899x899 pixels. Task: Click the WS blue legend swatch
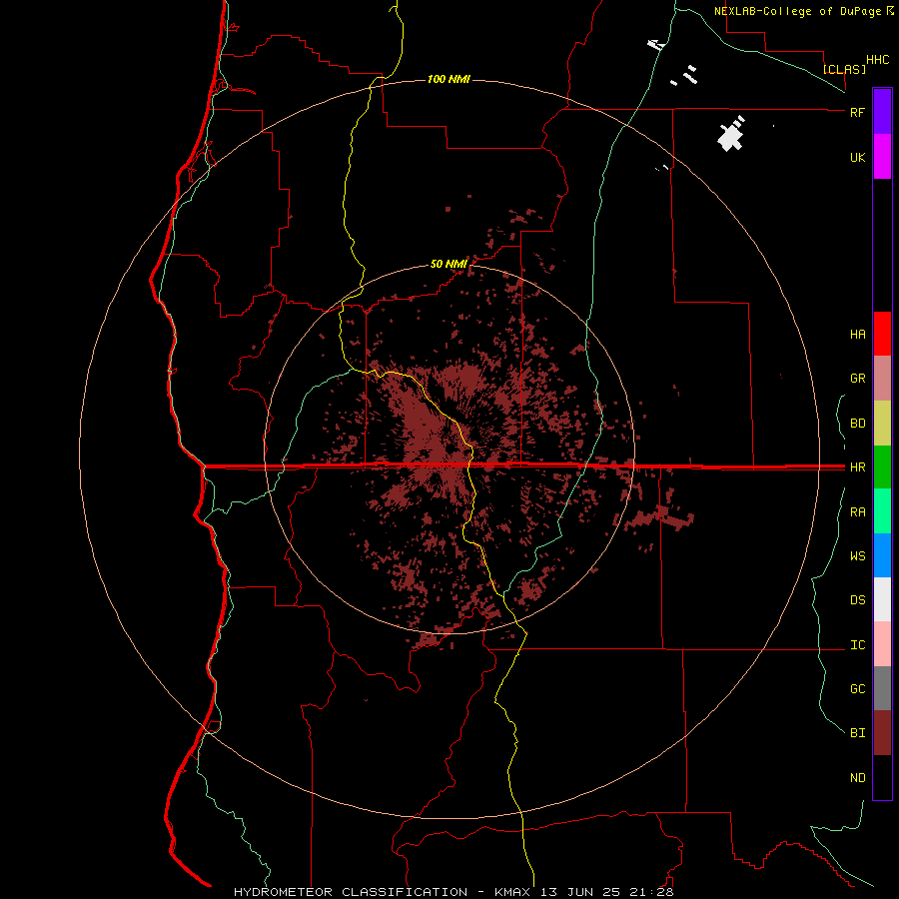click(882, 555)
